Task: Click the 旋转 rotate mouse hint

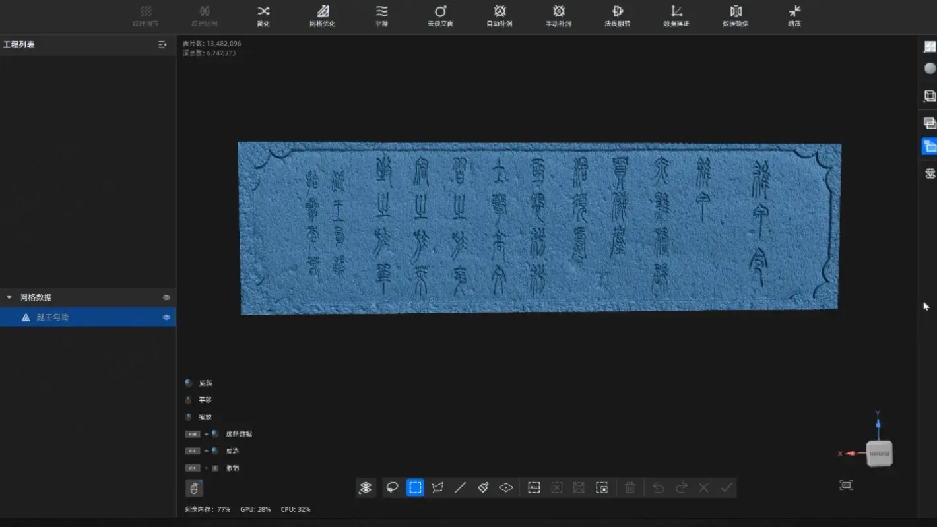Action: (x=206, y=383)
